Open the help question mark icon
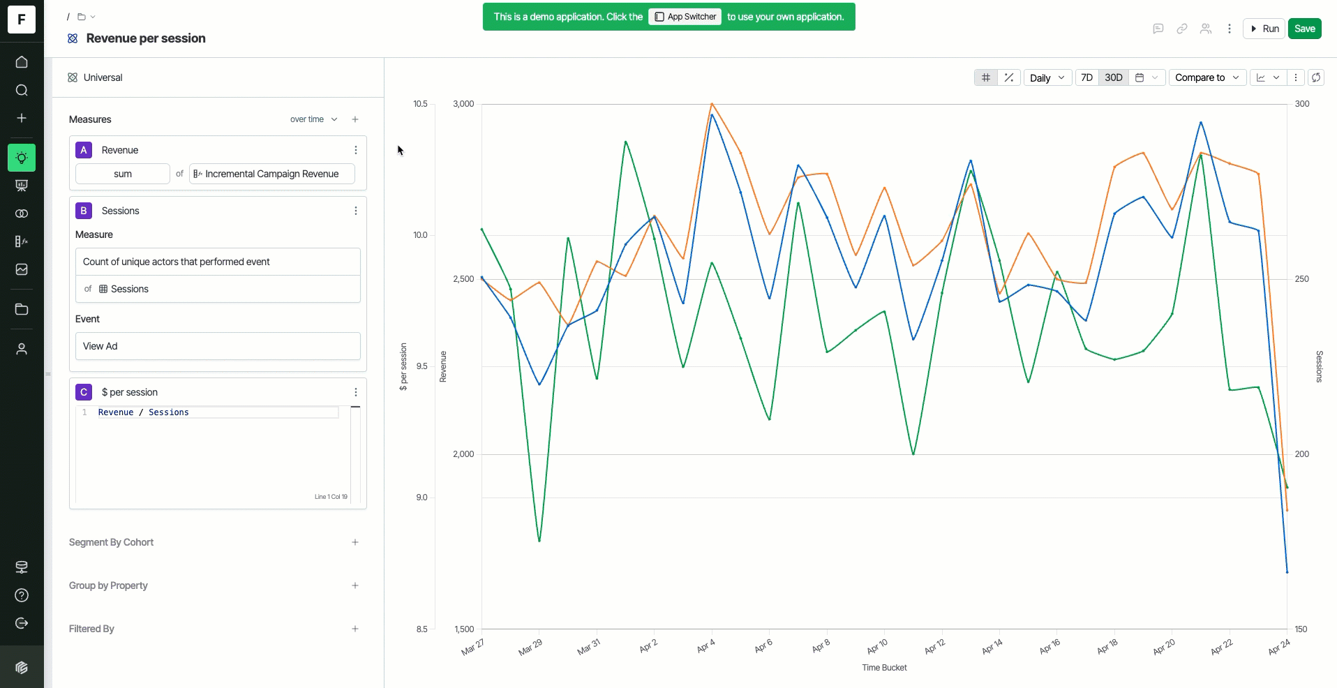This screenshot has height=688, width=1337. pos(22,595)
